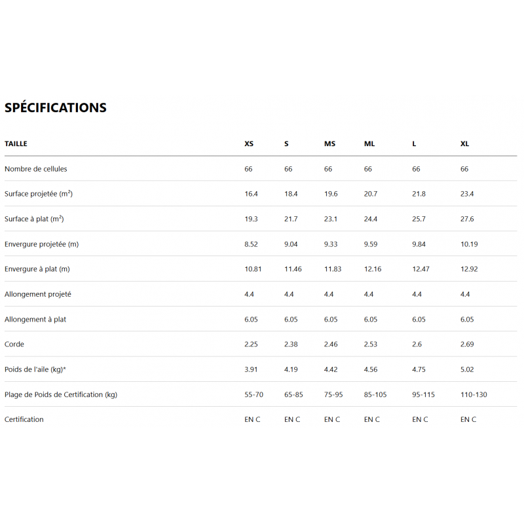This screenshot has width=524, height=524.
Task: Click the 110-130 weight range cell
Action: click(x=474, y=394)
